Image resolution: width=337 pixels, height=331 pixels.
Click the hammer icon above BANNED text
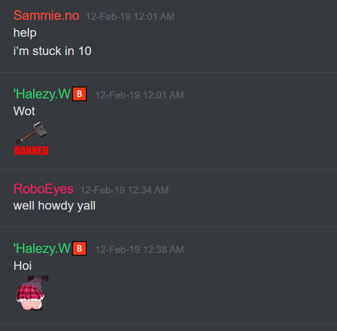pyautogui.click(x=31, y=133)
